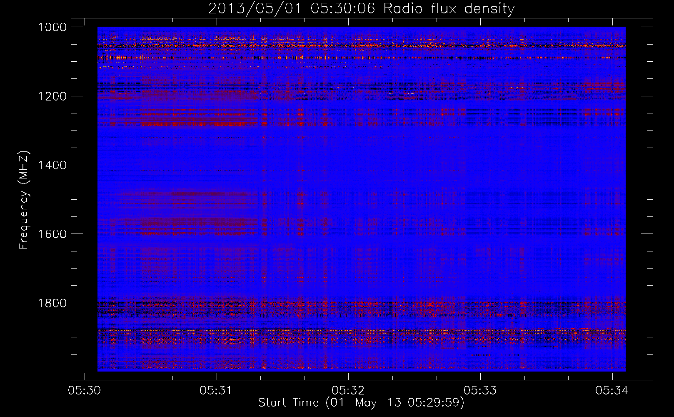Image resolution: width=674 pixels, height=417 pixels.
Task: Click the 1600 frequency tick label
Action: [52, 234]
